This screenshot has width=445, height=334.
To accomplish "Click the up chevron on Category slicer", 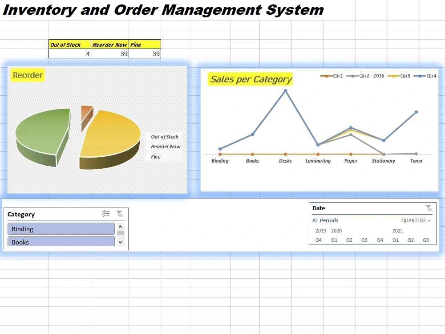I will coord(121,227).
